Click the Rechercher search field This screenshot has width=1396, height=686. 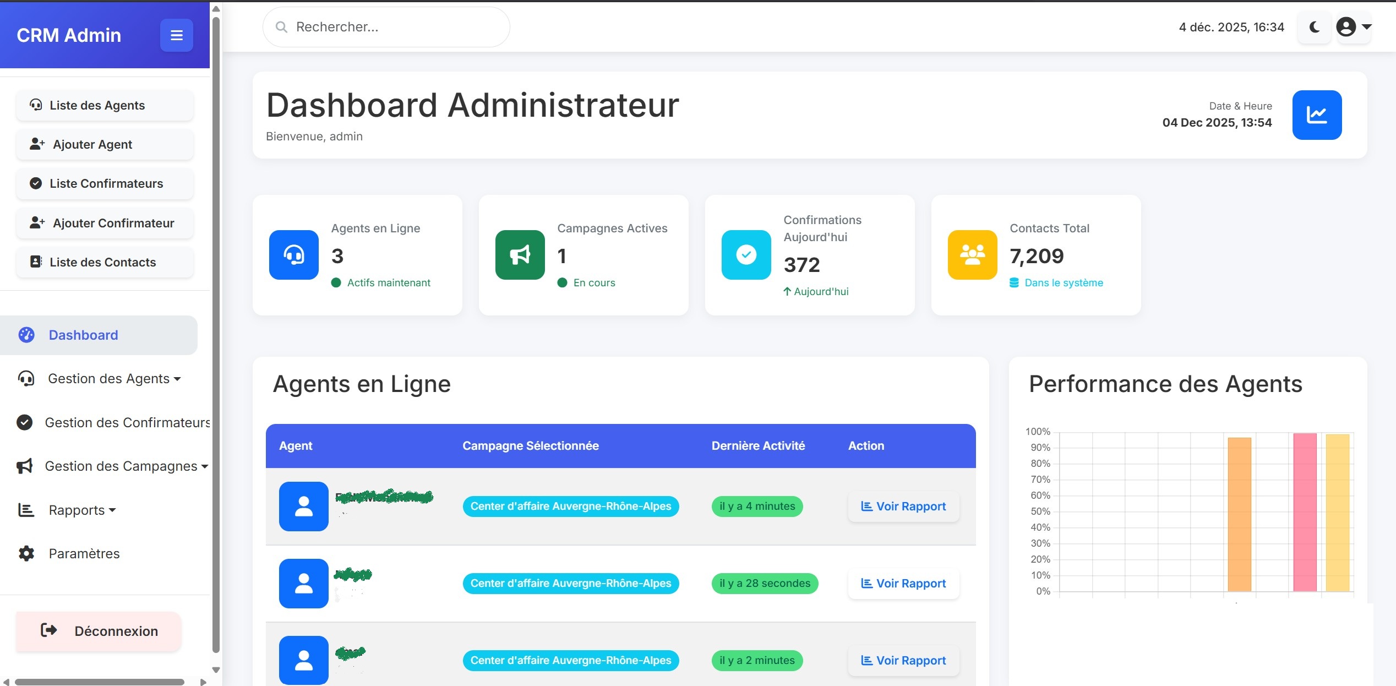385,26
